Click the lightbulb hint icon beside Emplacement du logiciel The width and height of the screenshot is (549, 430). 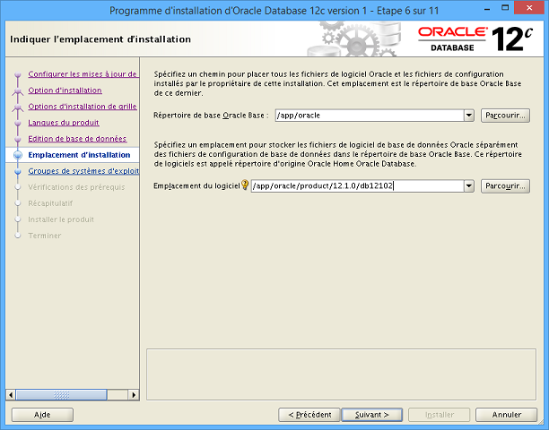pos(245,185)
